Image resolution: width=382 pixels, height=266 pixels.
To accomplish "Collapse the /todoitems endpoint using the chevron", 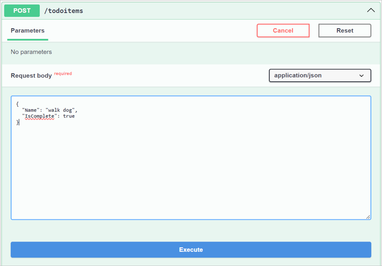I will click(371, 10).
